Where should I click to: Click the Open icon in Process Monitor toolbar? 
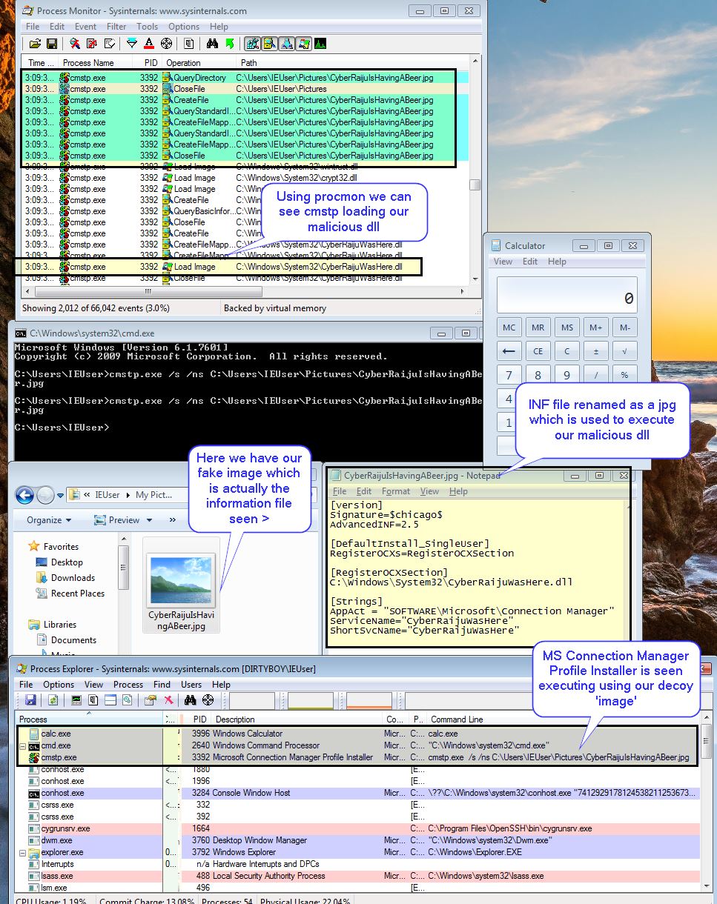(x=35, y=44)
